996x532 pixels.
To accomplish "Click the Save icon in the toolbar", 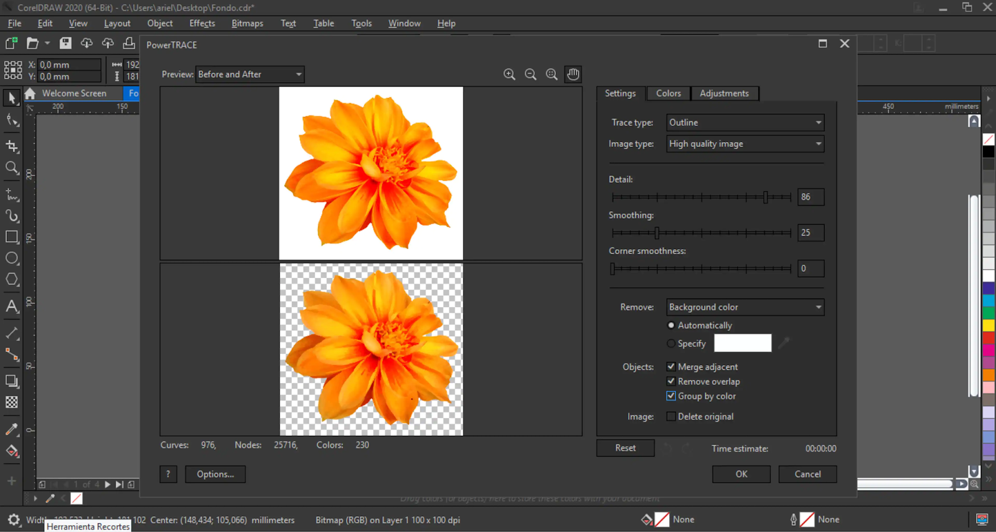I will (65, 43).
